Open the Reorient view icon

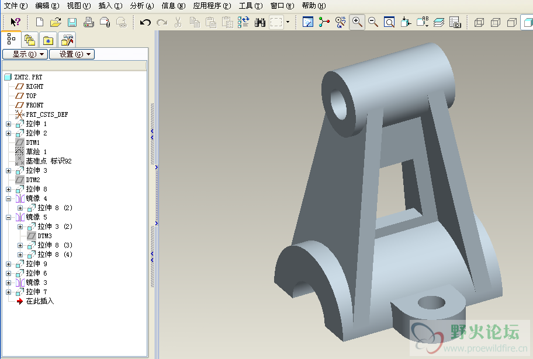406,22
